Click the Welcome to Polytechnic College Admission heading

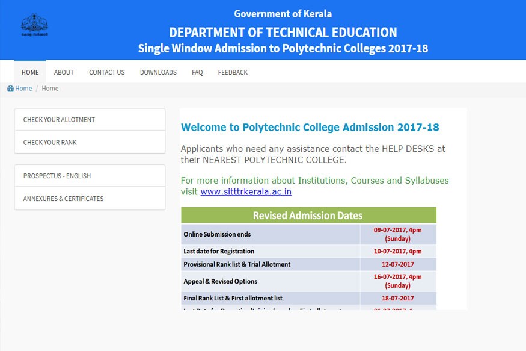(x=310, y=128)
